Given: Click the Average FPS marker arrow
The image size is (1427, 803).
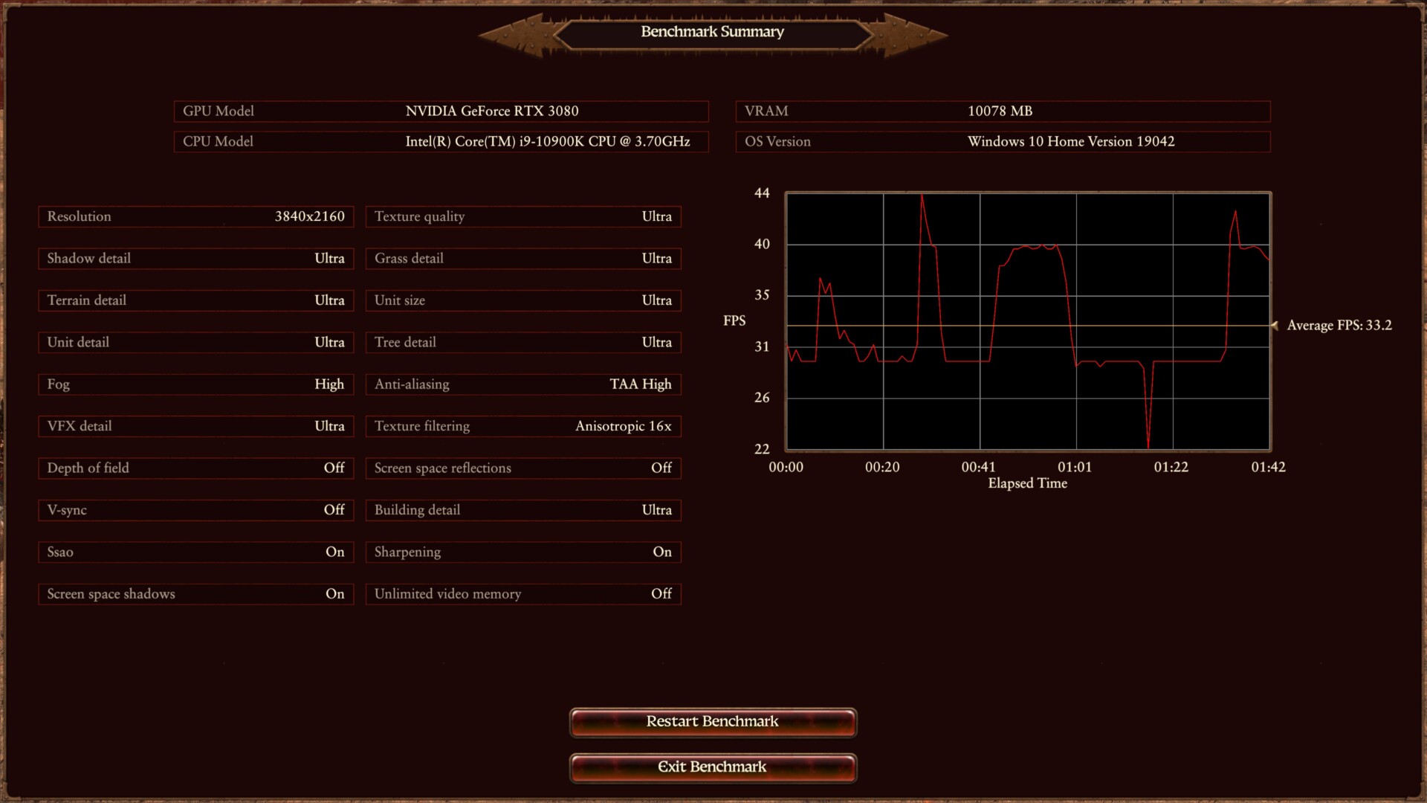Looking at the screenshot, I should click(1275, 325).
